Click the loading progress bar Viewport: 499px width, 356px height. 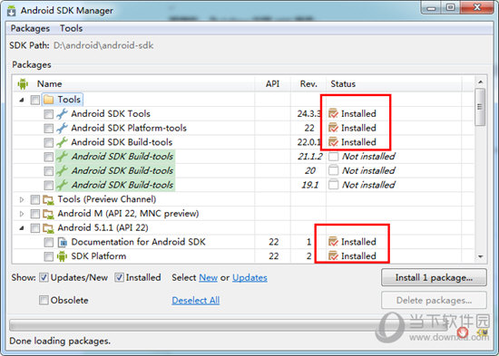tap(228, 325)
